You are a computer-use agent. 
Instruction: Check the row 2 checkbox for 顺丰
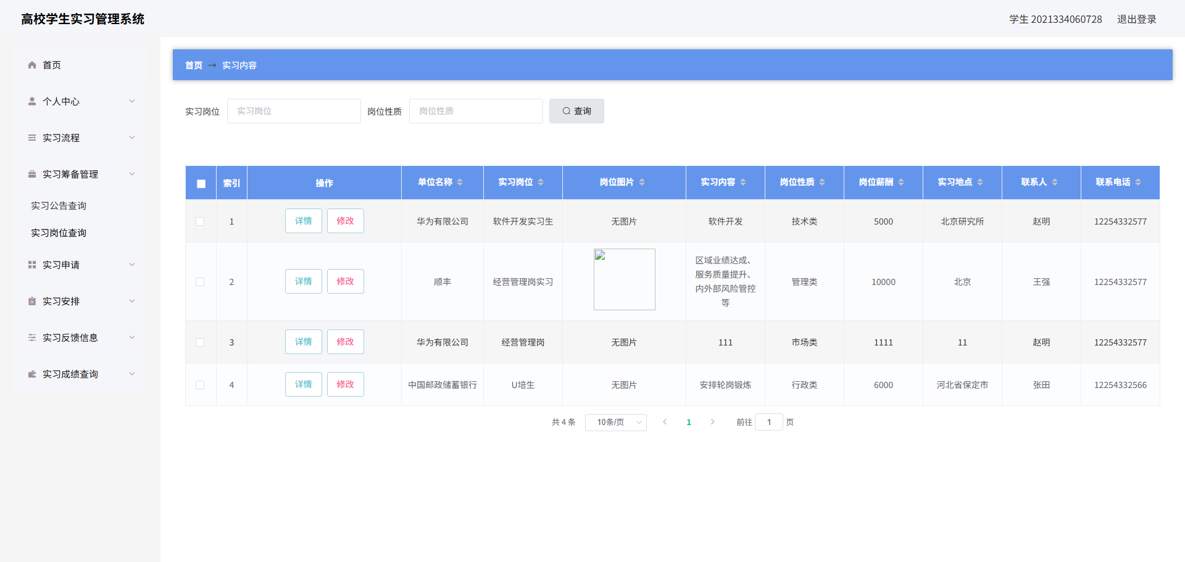pyautogui.click(x=200, y=282)
